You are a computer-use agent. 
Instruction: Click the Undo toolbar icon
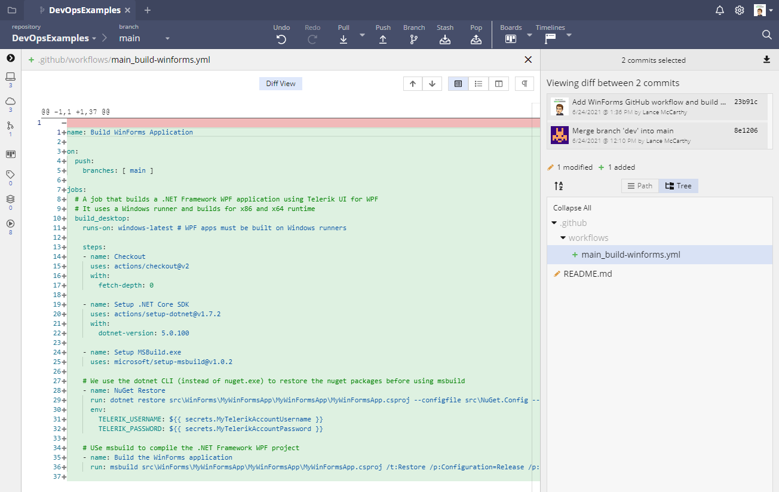281,39
